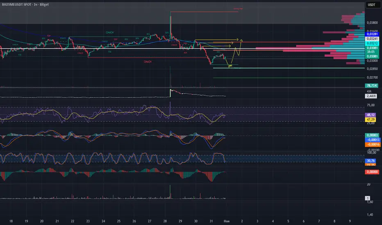Select the red CHoCH label below the price
Screen dimensions: 382x225
tap(148, 62)
